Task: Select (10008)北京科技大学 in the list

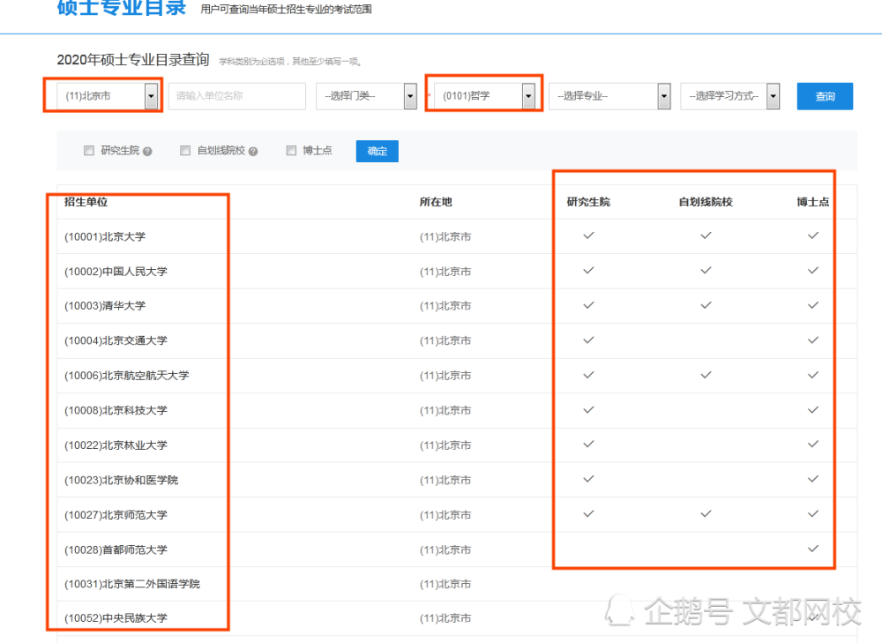Action: point(116,411)
